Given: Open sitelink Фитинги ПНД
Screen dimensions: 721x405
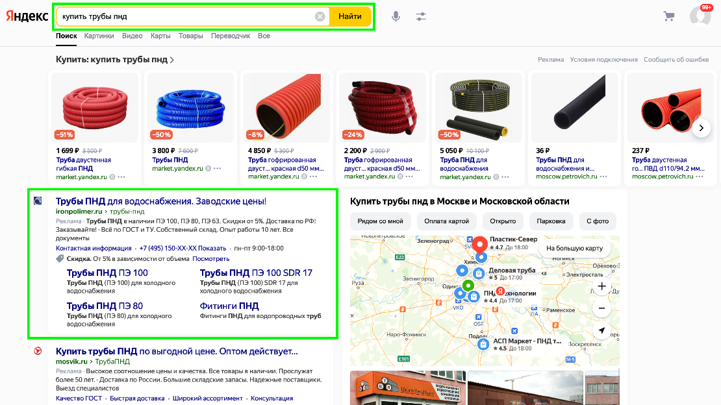Looking at the screenshot, I should [229, 306].
